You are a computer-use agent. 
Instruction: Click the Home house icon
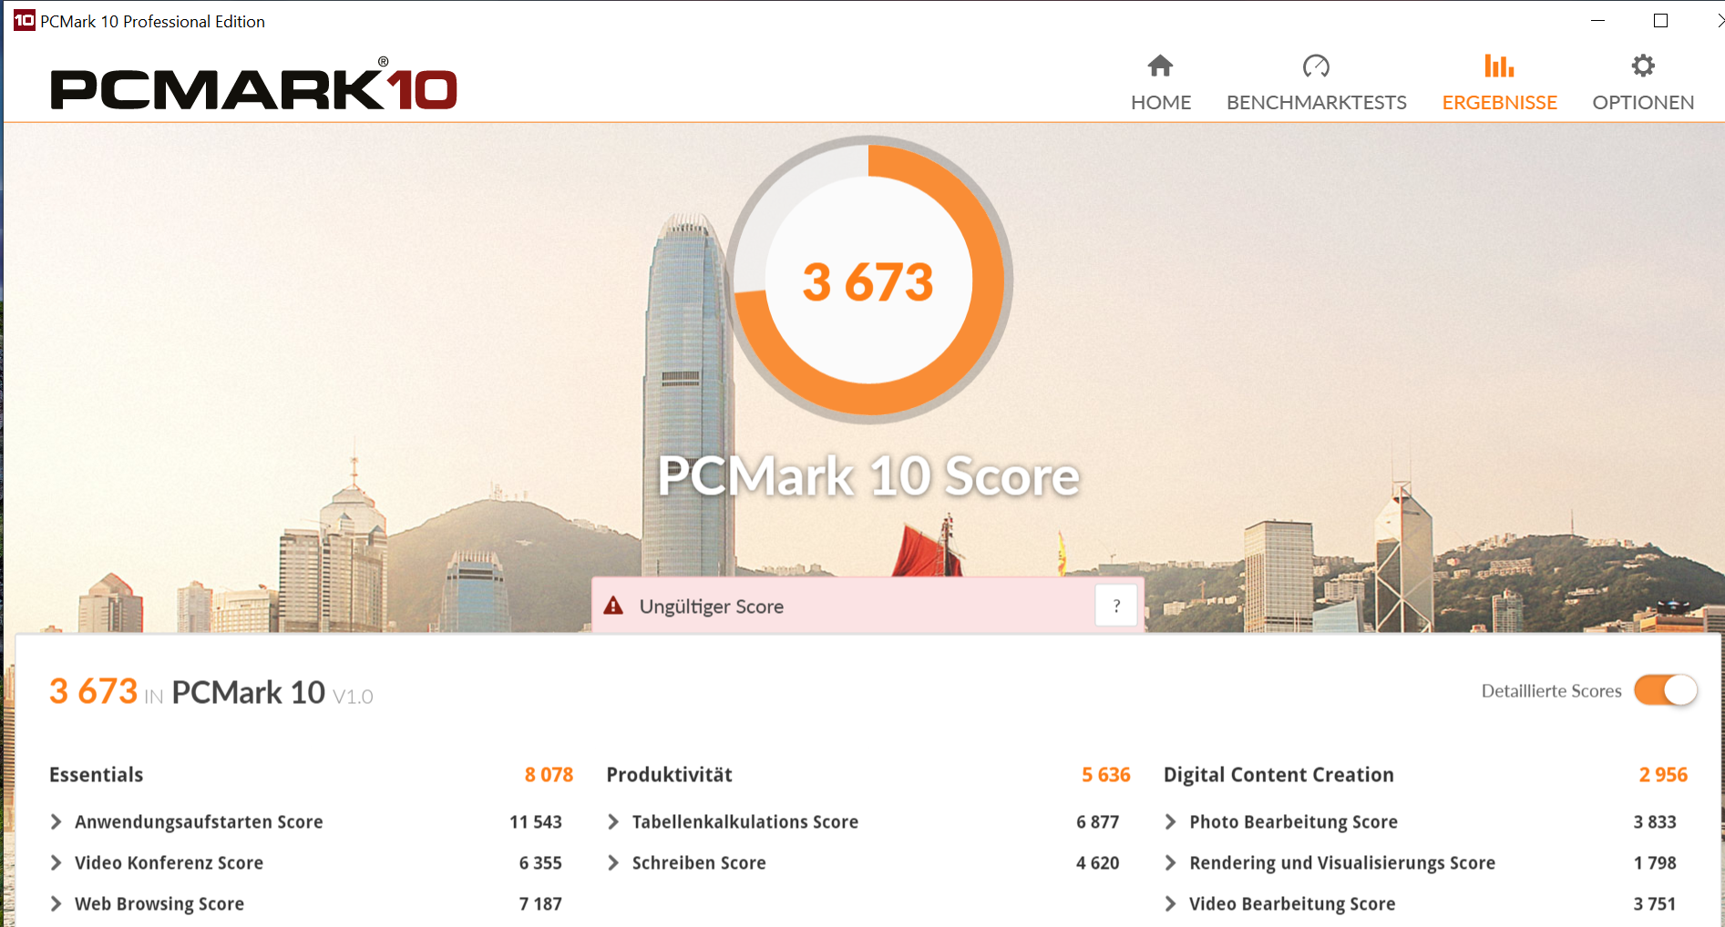tap(1160, 66)
